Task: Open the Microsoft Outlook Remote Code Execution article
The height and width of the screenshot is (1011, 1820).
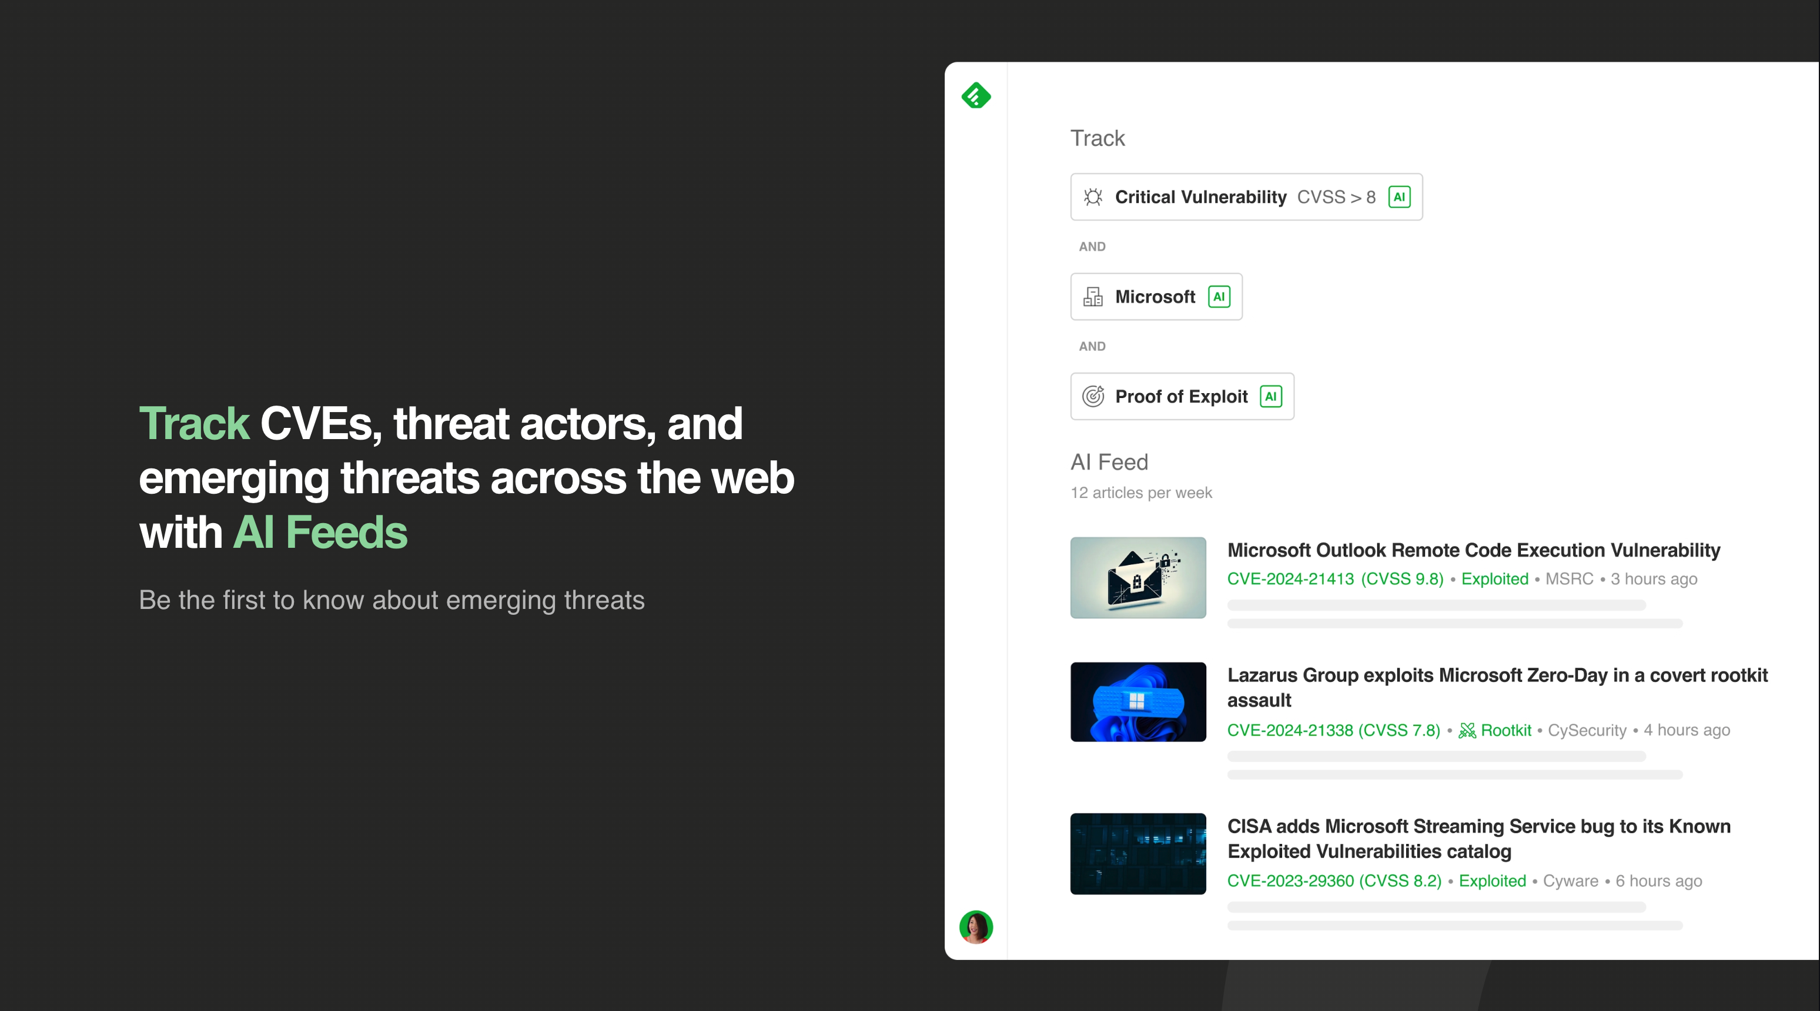Action: pos(1473,550)
